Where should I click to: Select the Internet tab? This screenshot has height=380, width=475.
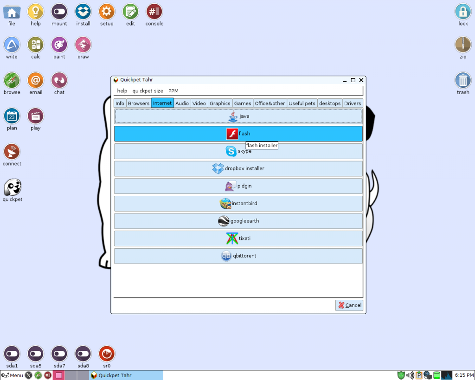(162, 103)
